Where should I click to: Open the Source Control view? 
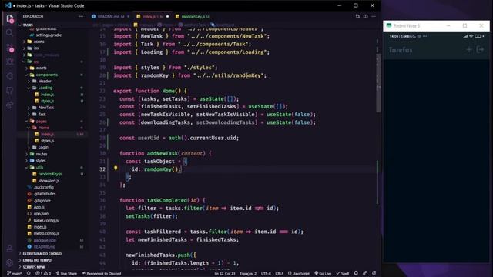click(x=10, y=48)
